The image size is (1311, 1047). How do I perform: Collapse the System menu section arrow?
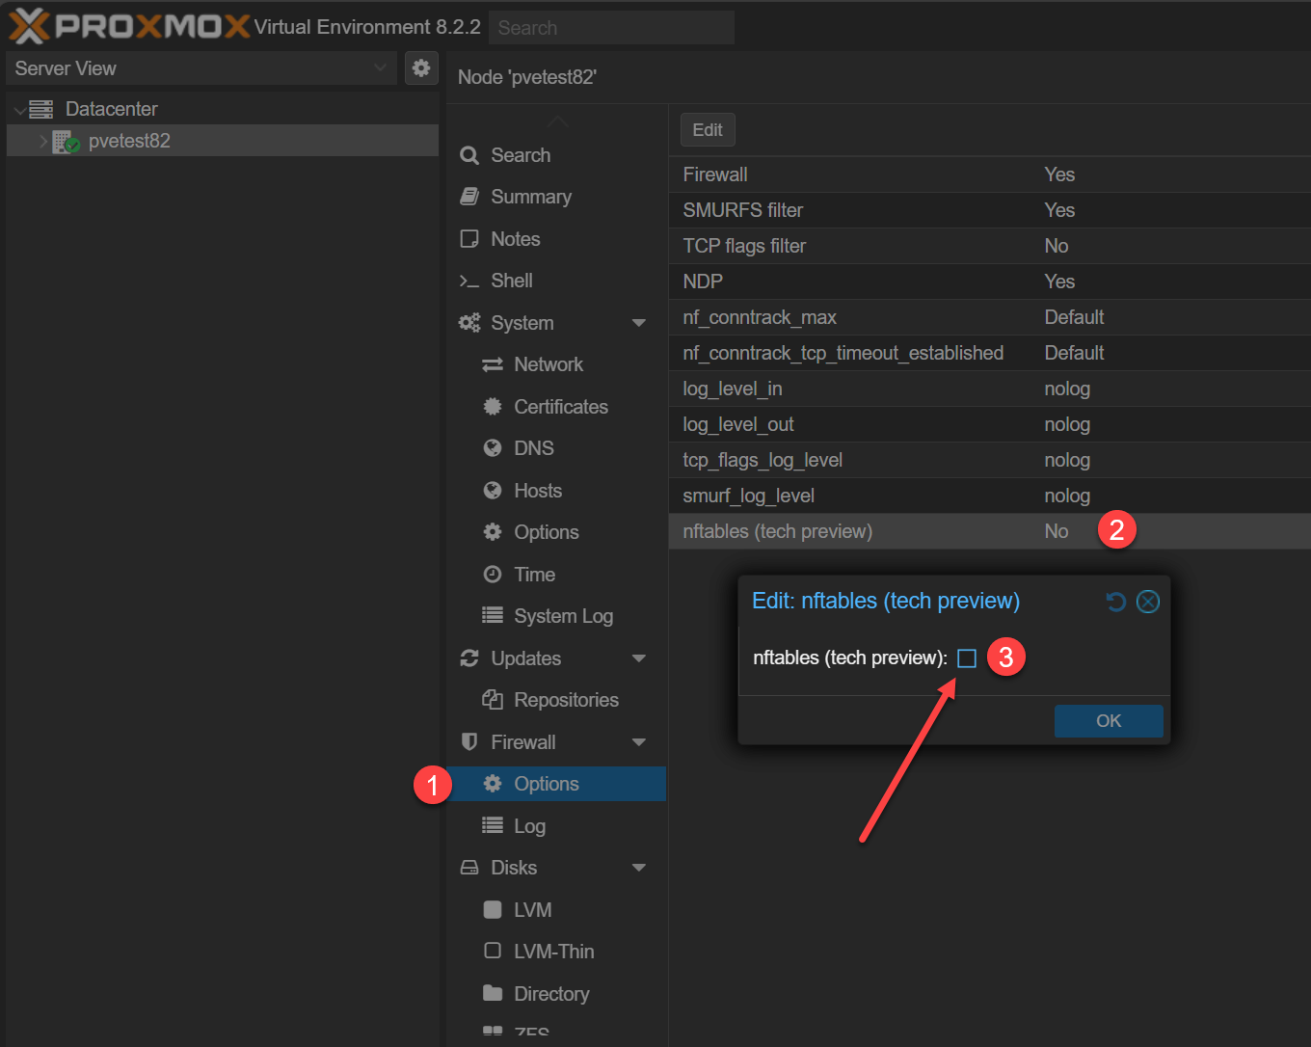639,323
